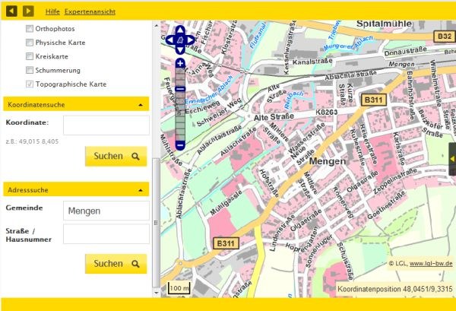Click the Flutkanal water label
This screenshot has height=311, width=456.
pyautogui.click(x=258, y=35)
